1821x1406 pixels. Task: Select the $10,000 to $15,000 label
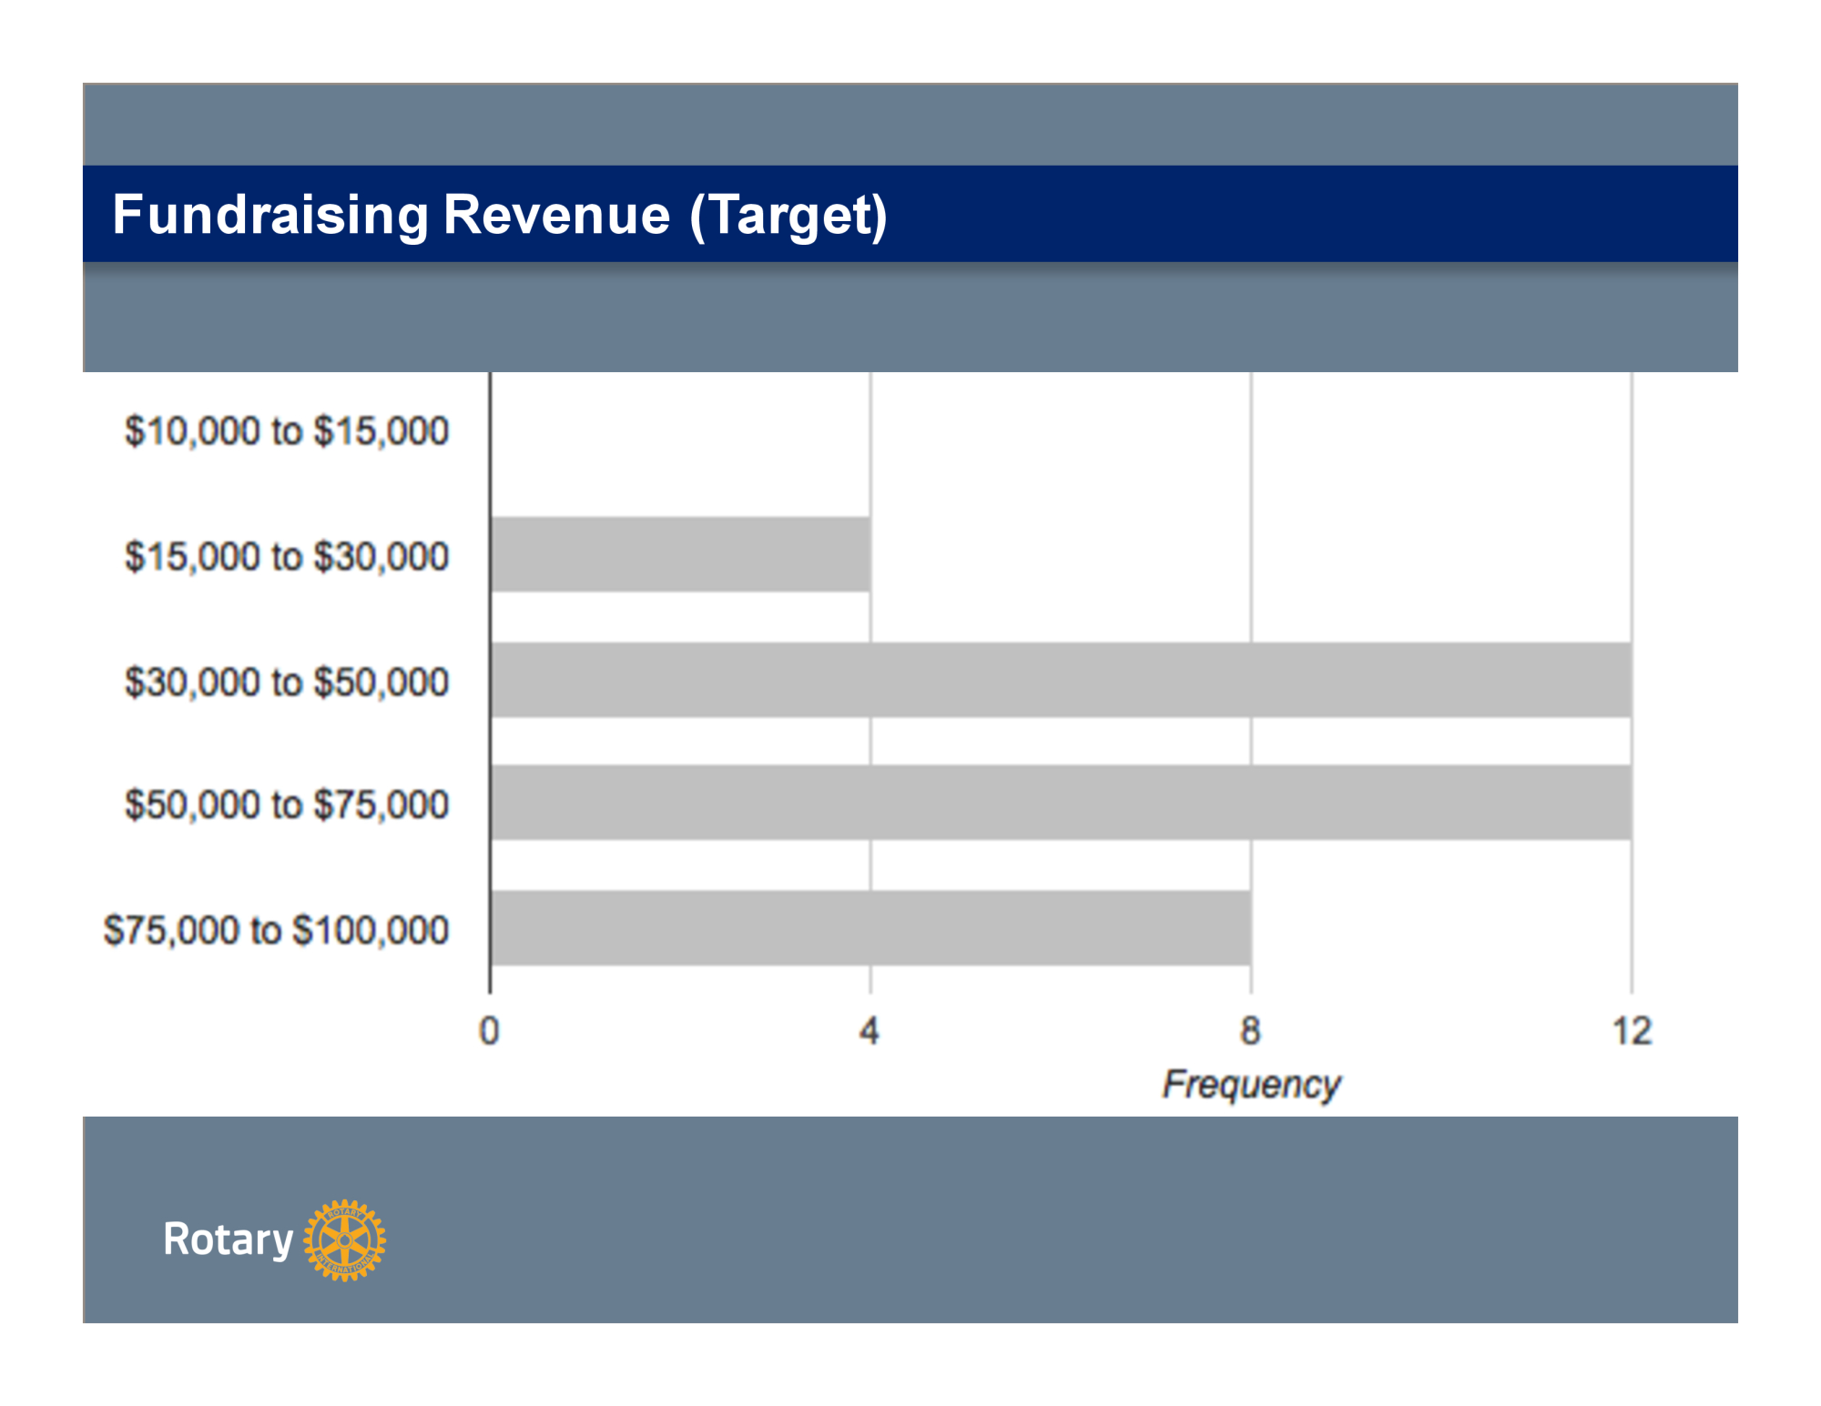287,431
